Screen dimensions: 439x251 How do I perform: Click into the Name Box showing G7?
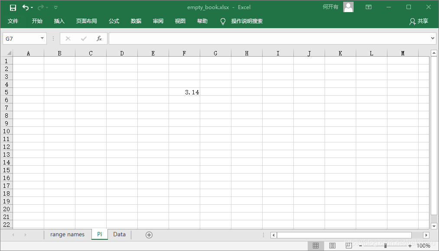21,39
